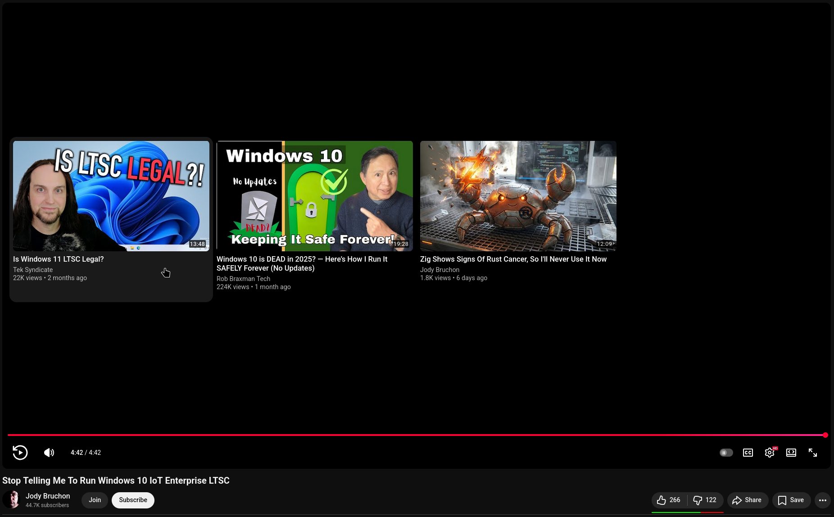Click the 'Is Windows 11 LTSC Legal?' title
The height and width of the screenshot is (517, 834).
click(x=59, y=259)
